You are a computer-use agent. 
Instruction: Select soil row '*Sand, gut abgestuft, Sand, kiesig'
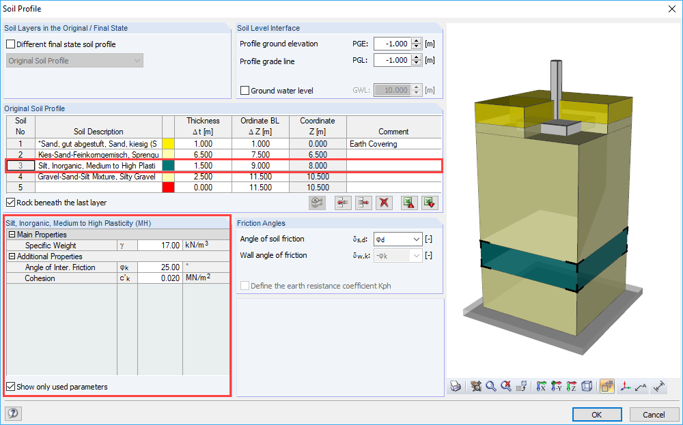pyautogui.click(x=98, y=143)
